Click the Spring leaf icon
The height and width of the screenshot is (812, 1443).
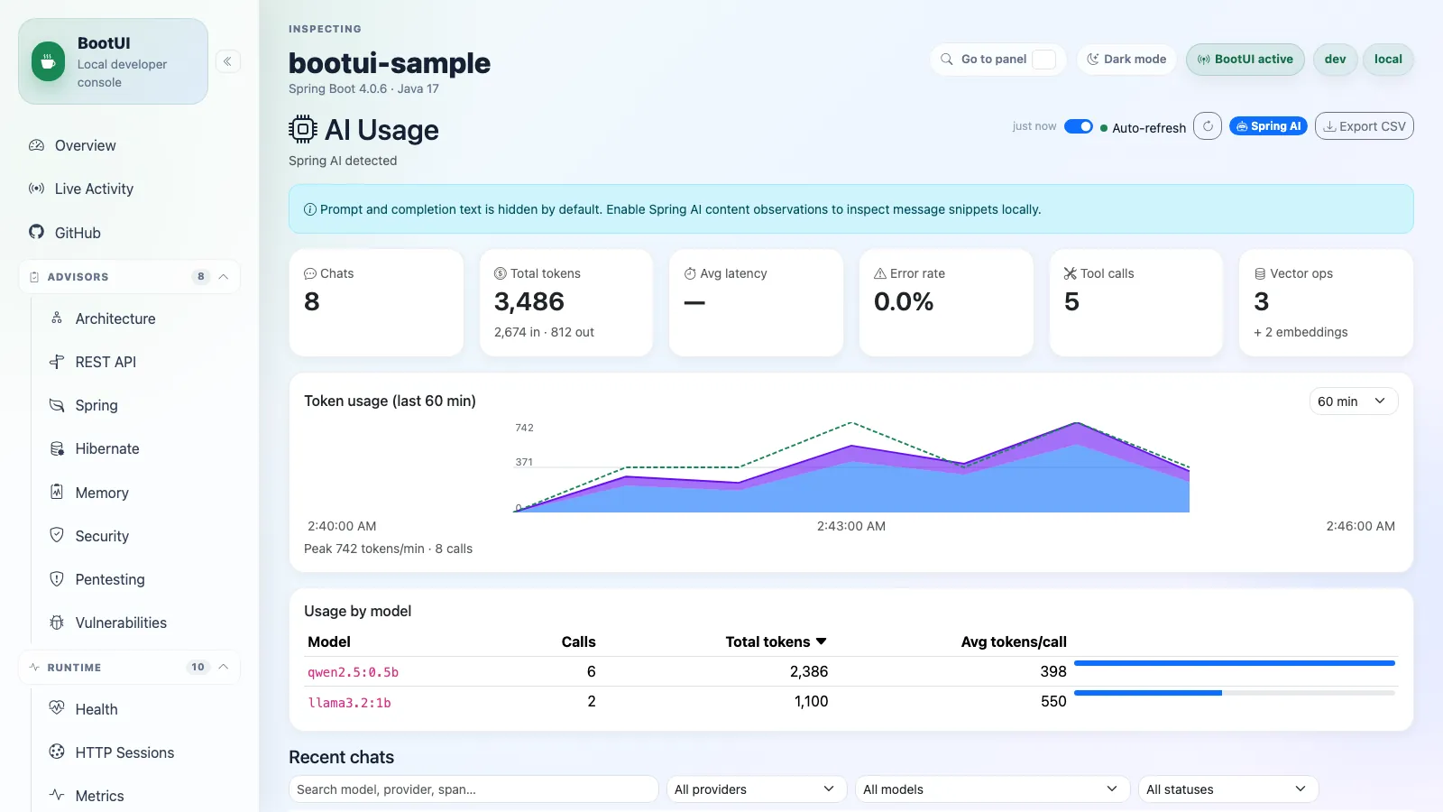[57, 405]
